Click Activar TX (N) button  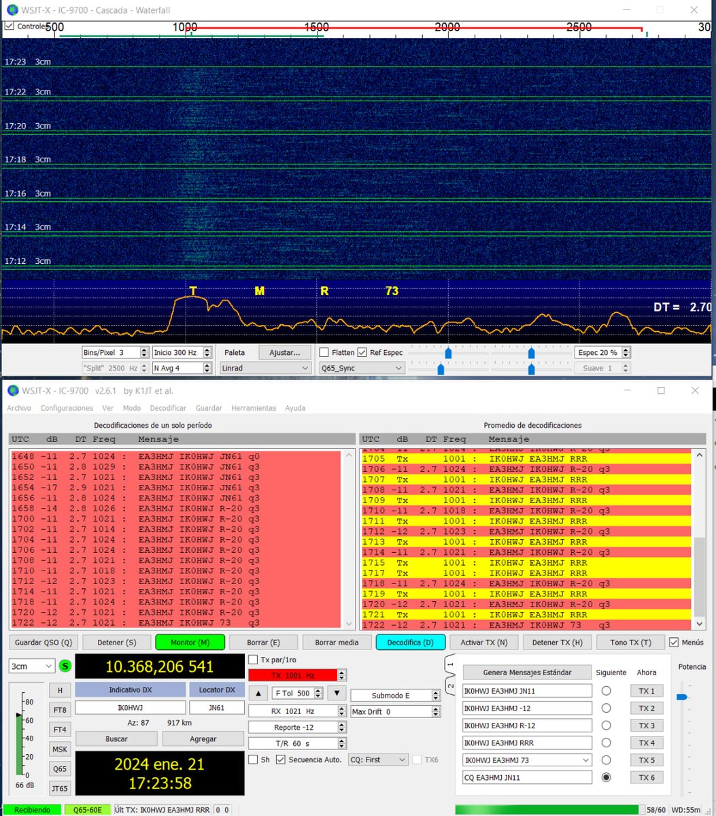(484, 642)
